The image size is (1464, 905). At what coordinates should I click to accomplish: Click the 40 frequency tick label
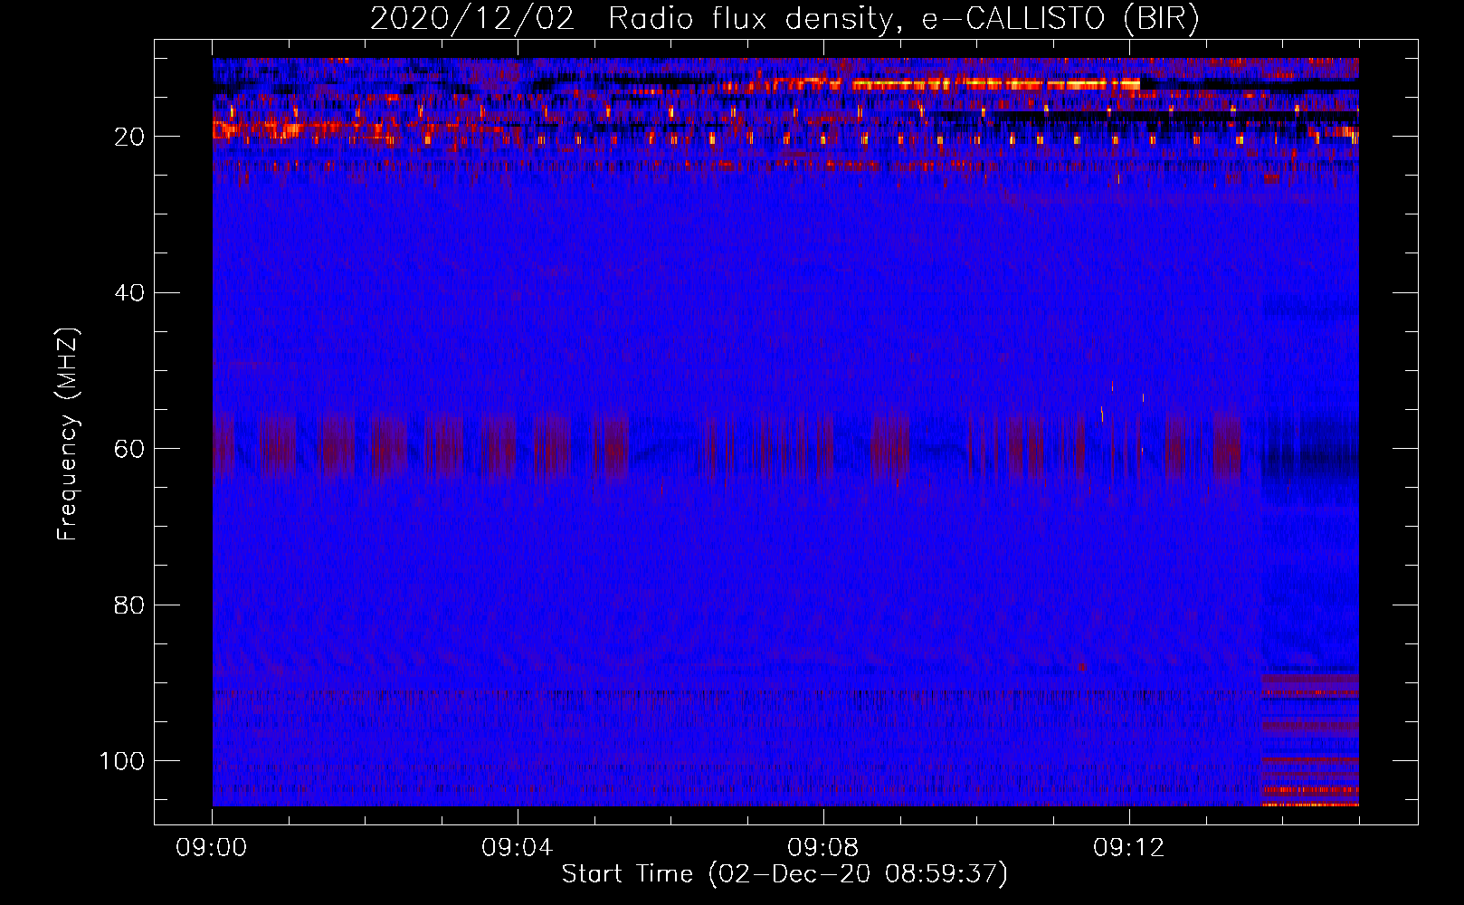click(x=129, y=293)
